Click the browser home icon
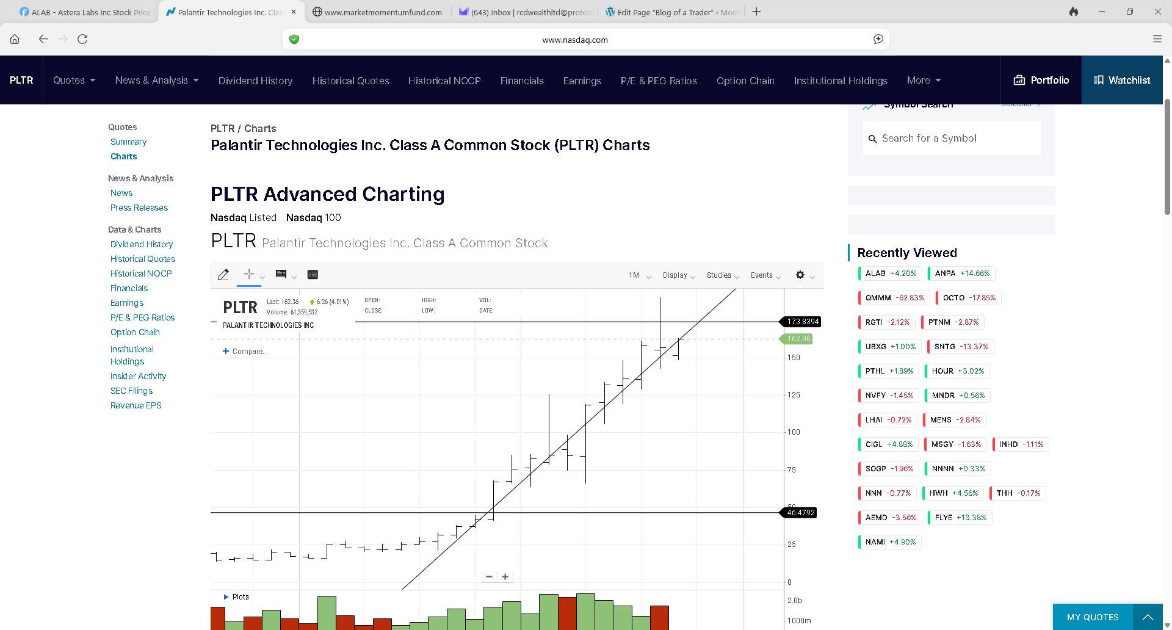 [x=15, y=39]
